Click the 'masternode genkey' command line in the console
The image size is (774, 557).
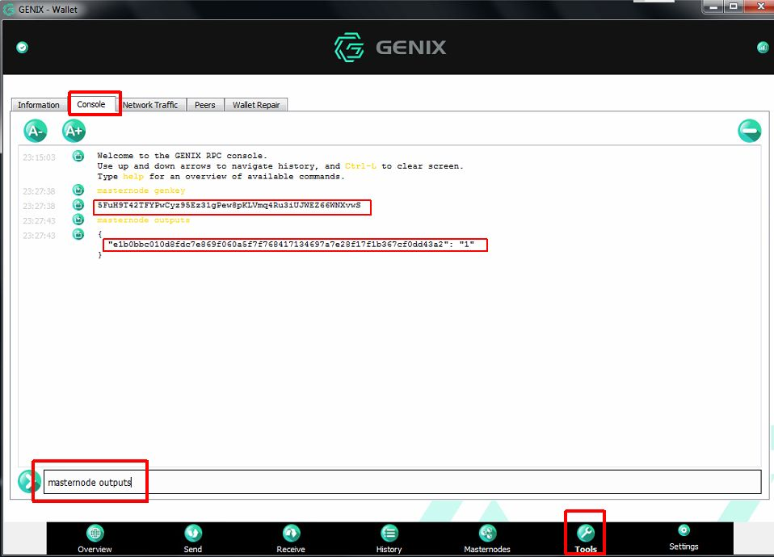point(141,191)
